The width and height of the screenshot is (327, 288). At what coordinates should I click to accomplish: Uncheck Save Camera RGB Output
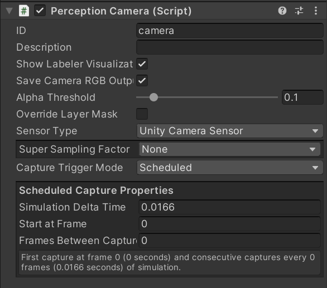142,81
